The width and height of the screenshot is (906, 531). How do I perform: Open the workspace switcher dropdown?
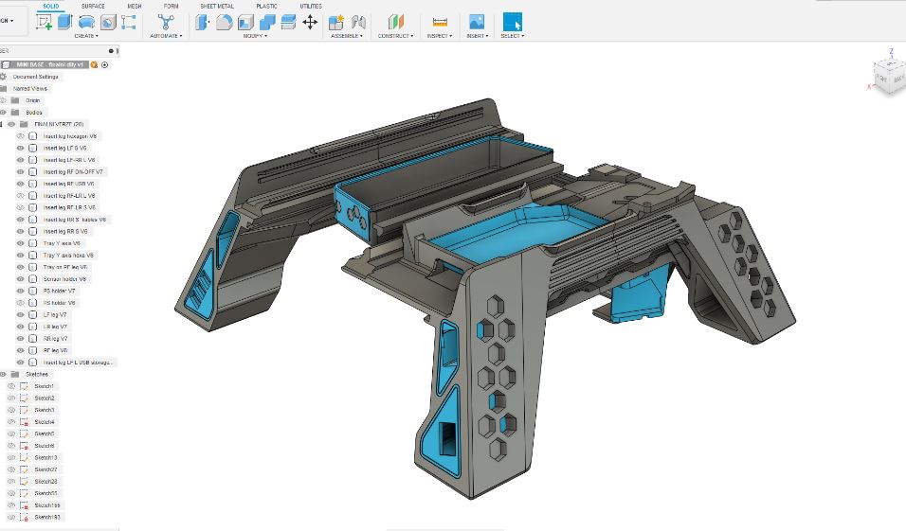click(7, 20)
